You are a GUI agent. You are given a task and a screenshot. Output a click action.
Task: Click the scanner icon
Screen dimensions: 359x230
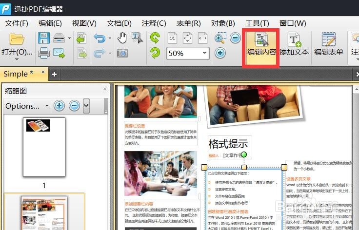pyautogui.click(x=59, y=38)
